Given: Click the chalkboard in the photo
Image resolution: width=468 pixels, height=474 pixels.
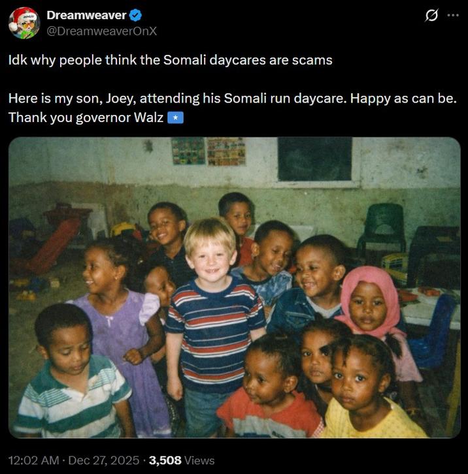Looking at the screenshot, I should click(316, 159).
